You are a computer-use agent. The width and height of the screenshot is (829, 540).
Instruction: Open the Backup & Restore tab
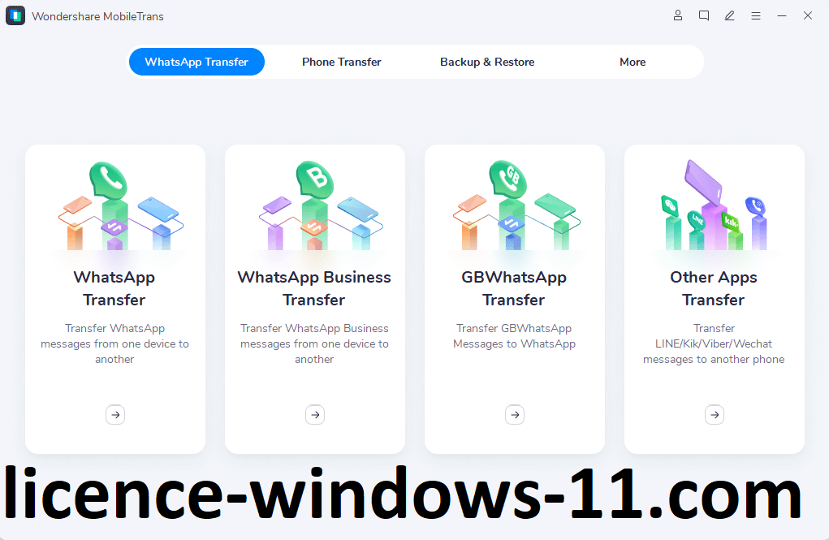coord(487,62)
